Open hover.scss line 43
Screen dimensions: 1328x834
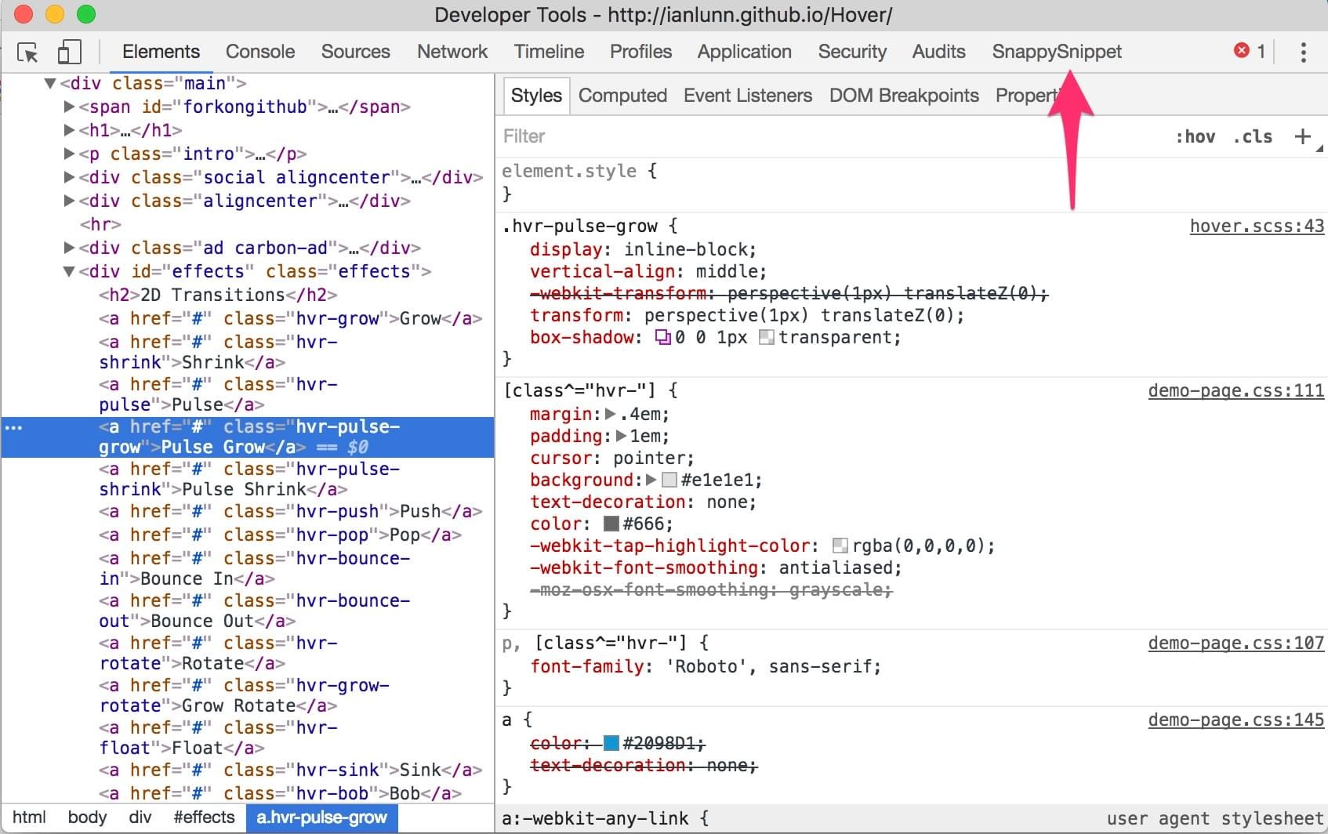click(x=1256, y=226)
